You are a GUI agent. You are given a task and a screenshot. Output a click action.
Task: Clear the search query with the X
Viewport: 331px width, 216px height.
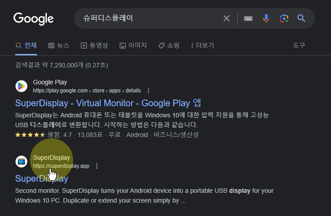227,18
